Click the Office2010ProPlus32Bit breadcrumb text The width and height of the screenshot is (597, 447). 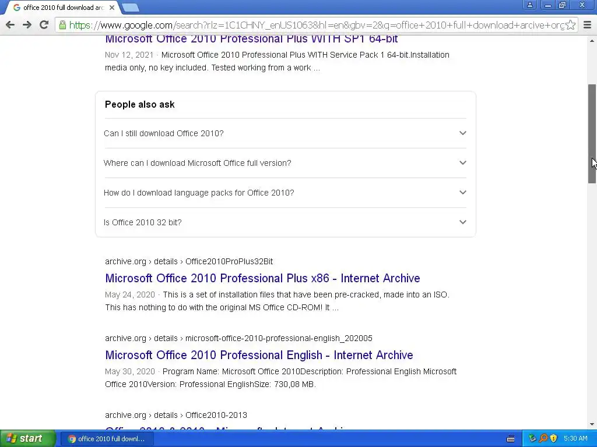point(229,261)
